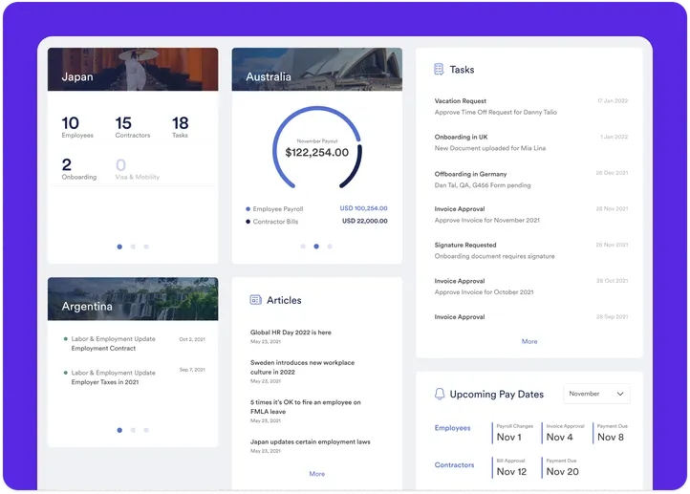Screen dimensions: 690x494
Task: Click Bill Approval Nov 12 date
Action: click(511, 467)
